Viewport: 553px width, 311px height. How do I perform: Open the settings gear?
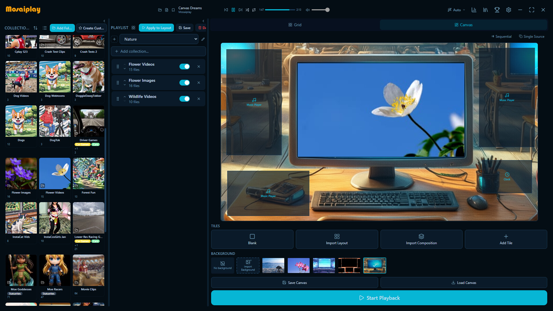(x=509, y=10)
